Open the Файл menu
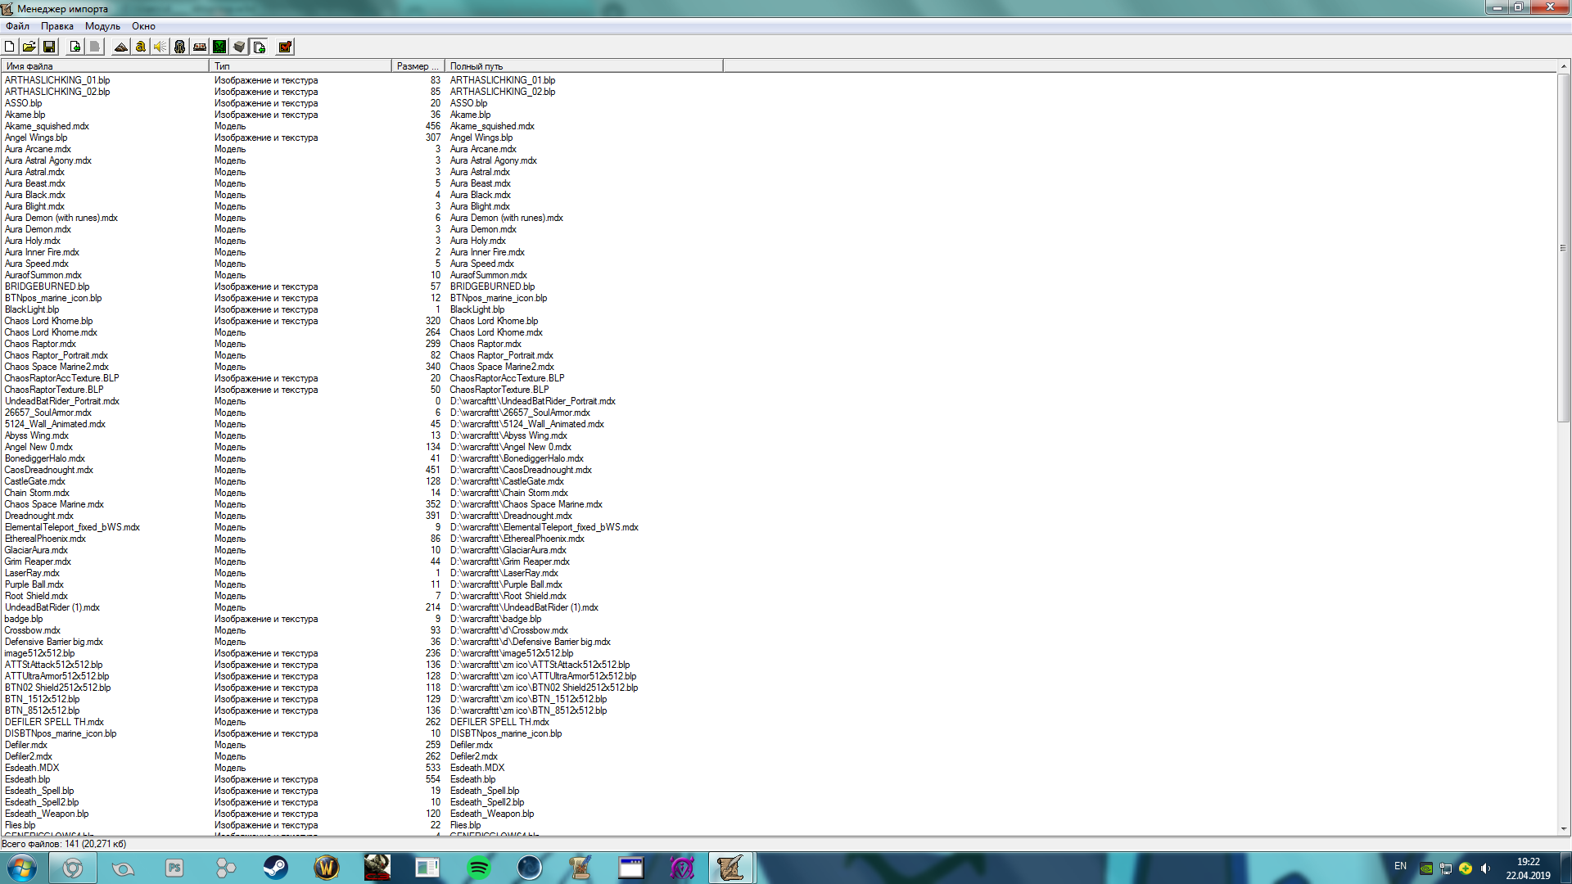The width and height of the screenshot is (1572, 884). pyautogui.click(x=17, y=26)
